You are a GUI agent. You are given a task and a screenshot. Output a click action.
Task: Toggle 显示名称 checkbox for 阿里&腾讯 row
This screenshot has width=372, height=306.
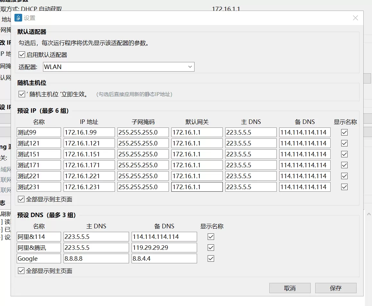click(x=211, y=248)
